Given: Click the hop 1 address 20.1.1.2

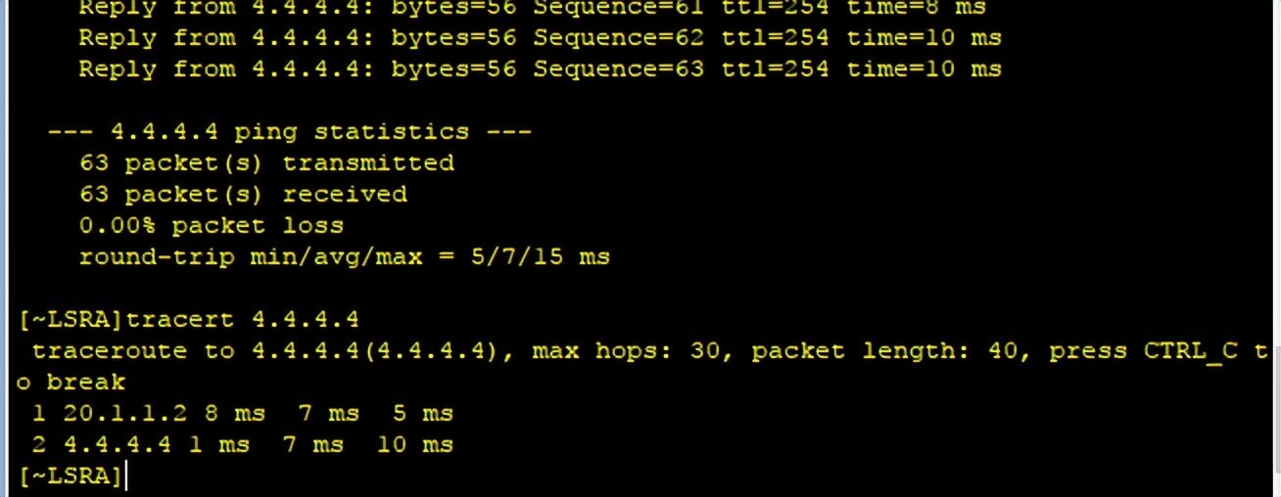Looking at the screenshot, I should click(x=124, y=414).
